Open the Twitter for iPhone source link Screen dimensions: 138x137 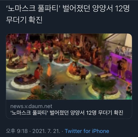tap(87, 131)
